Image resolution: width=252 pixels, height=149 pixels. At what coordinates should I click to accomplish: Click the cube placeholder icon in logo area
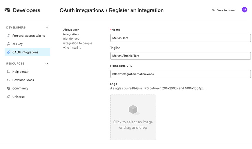click(x=134, y=110)
